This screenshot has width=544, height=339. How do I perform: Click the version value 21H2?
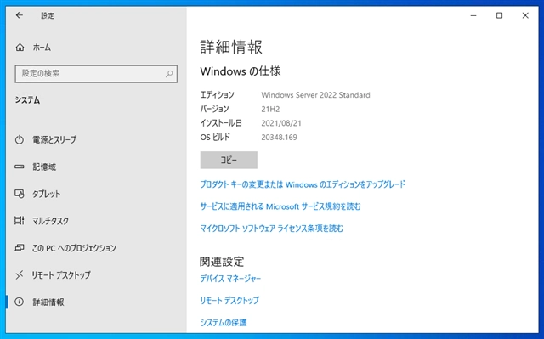click(x=270, y=109)
